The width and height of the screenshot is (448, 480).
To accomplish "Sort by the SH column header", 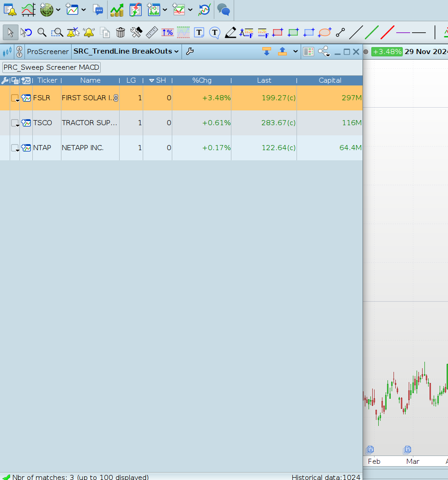I will (x=157, y=80).
